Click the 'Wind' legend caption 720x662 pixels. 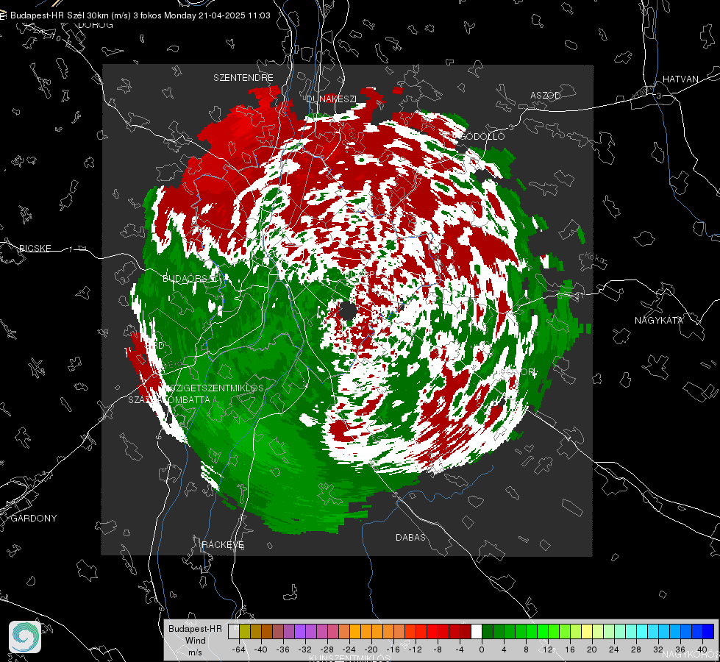pos(195,640)
